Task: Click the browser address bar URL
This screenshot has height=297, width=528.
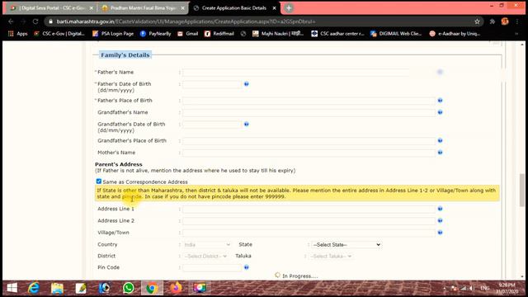Action: [x=186, y=21]
